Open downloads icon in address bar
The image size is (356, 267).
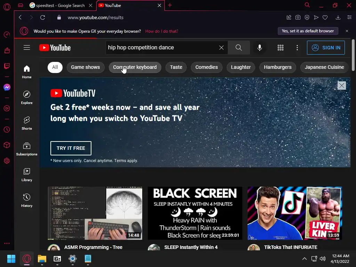tap(338, 17)
